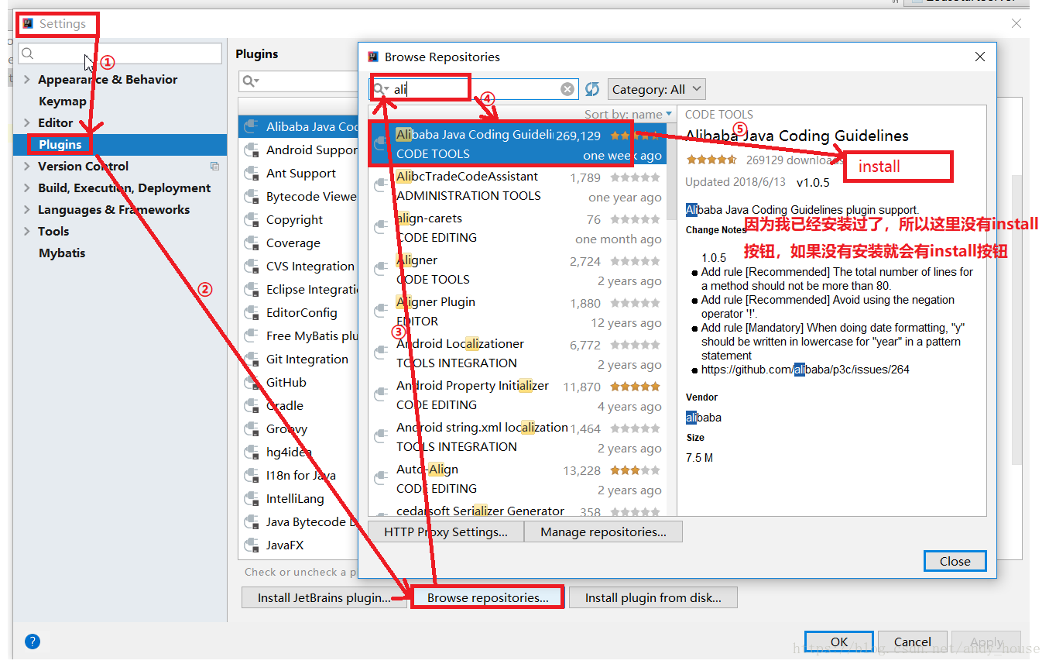The height and width of the screenshot is (664, 1049).
Task: Click the Copyright plugin icon
Action: click(x=251, y=220)
